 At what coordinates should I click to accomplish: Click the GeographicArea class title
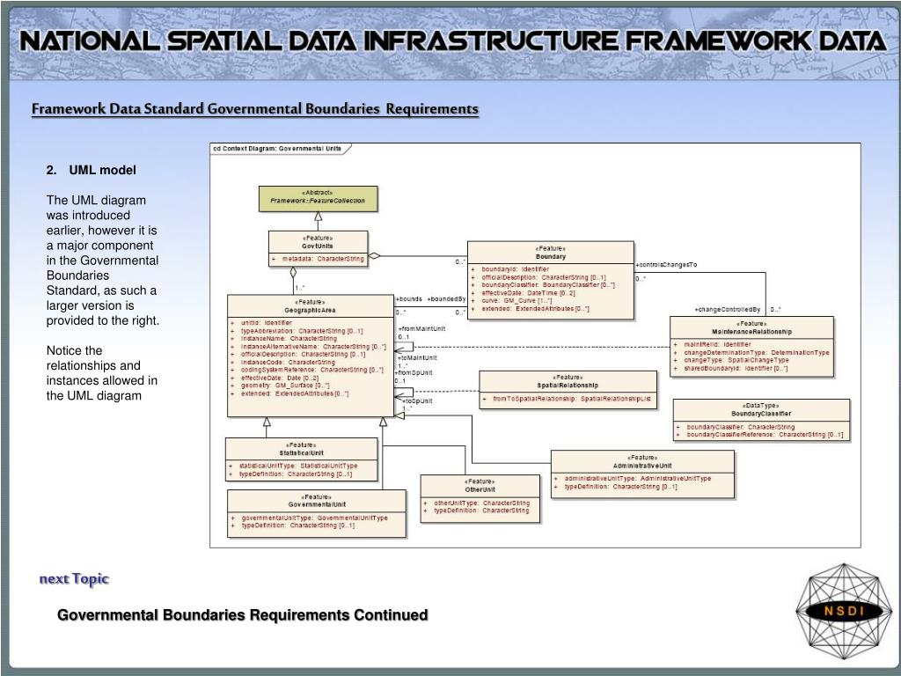point(310,311)
